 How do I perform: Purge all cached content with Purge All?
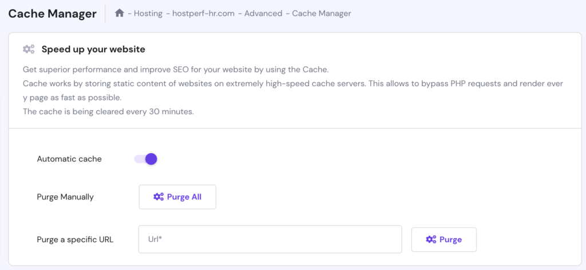coord(177,197)
